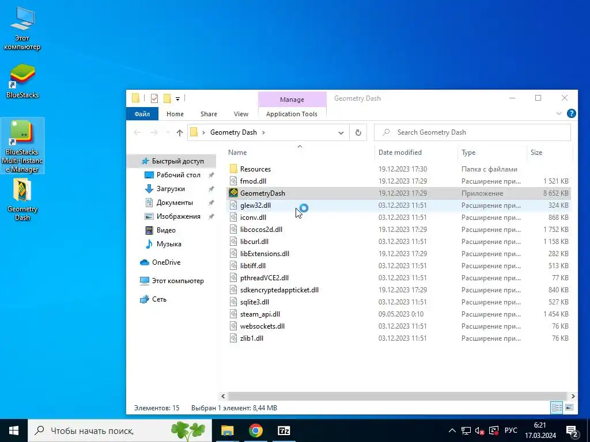590x442 pixels.
Task: Select the fmod.dll file icon
Action: coord(233,181)
